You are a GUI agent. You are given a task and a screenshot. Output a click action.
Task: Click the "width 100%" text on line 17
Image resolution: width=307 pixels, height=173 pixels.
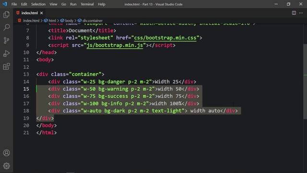click(166, 103)
